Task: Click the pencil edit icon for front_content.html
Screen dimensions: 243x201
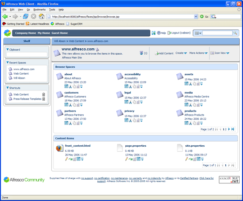Action: [x=67, y=159]
